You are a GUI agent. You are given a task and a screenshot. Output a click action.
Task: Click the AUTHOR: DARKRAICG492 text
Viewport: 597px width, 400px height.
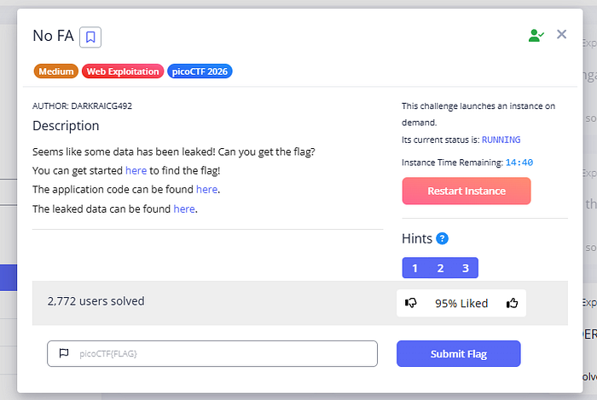click(x=82, y=106)
